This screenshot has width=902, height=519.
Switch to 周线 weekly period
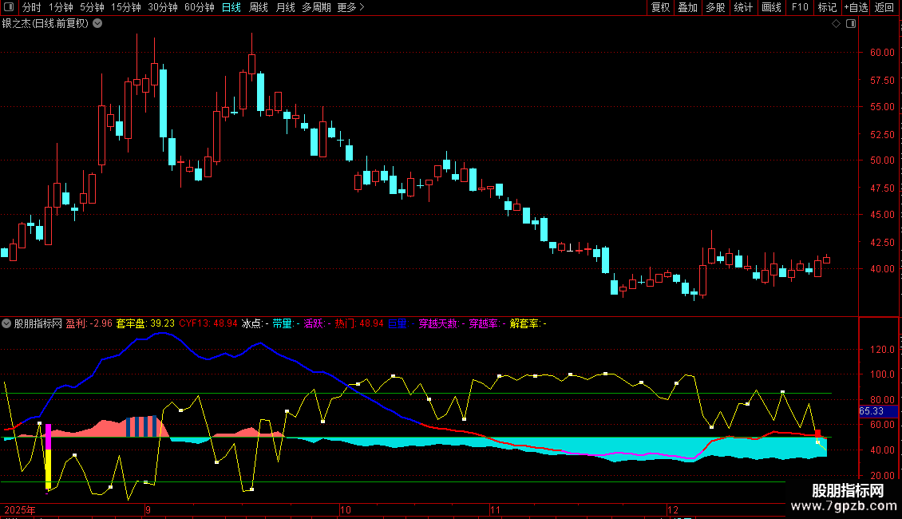click(259, 7)
